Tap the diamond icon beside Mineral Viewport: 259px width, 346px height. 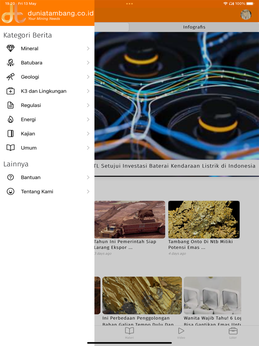(10, 48)
